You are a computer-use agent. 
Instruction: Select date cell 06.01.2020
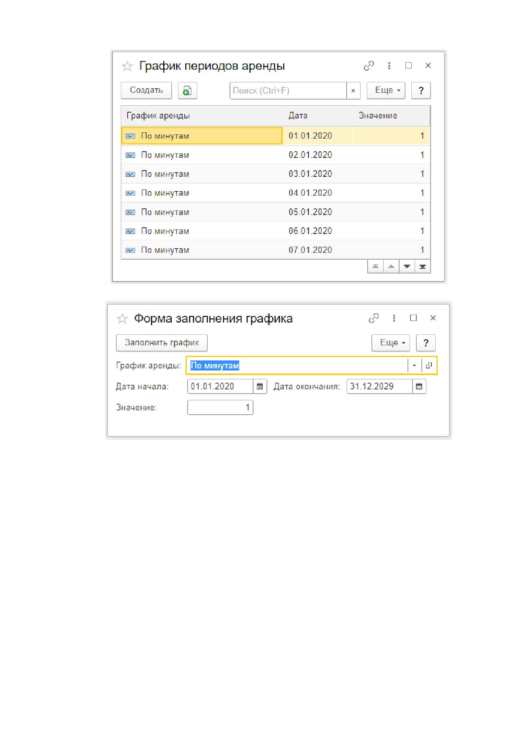pos(318,231)
